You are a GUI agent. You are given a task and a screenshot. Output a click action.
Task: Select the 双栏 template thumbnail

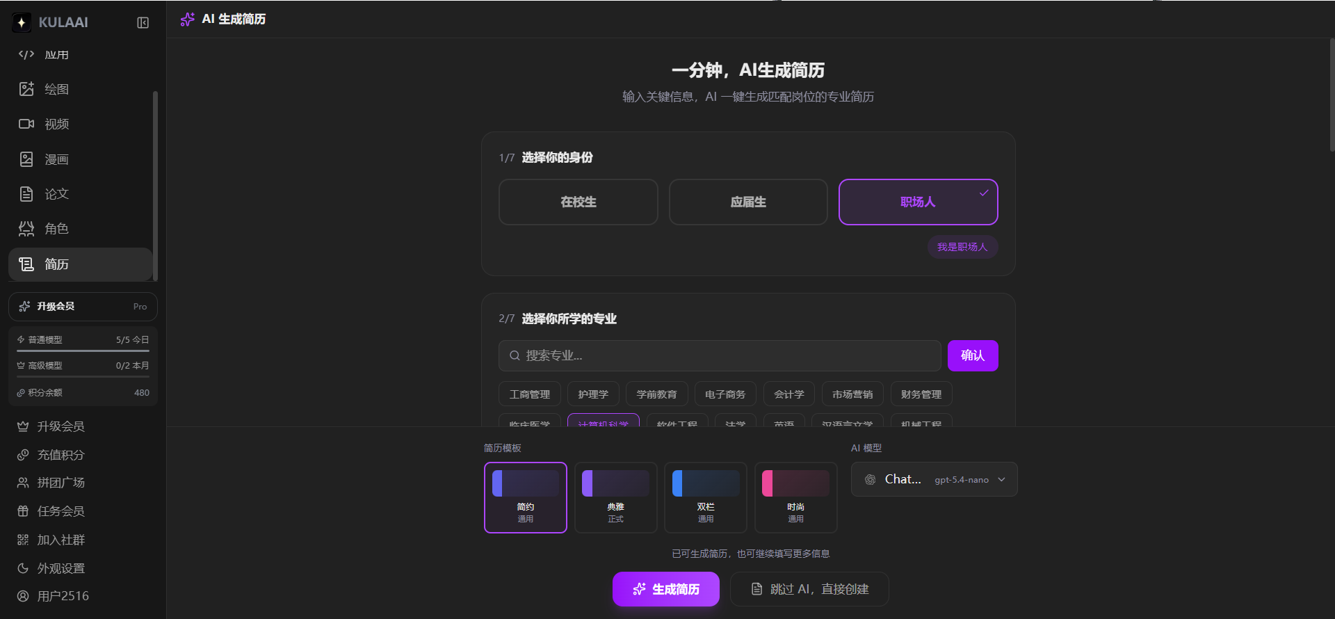[x=706, y=497]
